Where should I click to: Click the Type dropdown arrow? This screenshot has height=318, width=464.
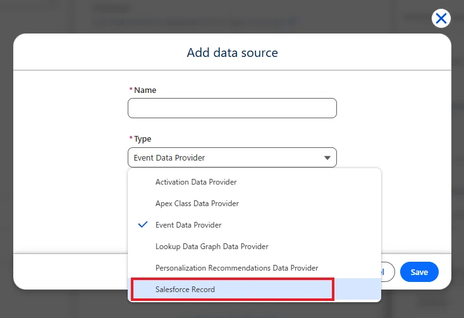pyautogui.click(x=327, y=157)
